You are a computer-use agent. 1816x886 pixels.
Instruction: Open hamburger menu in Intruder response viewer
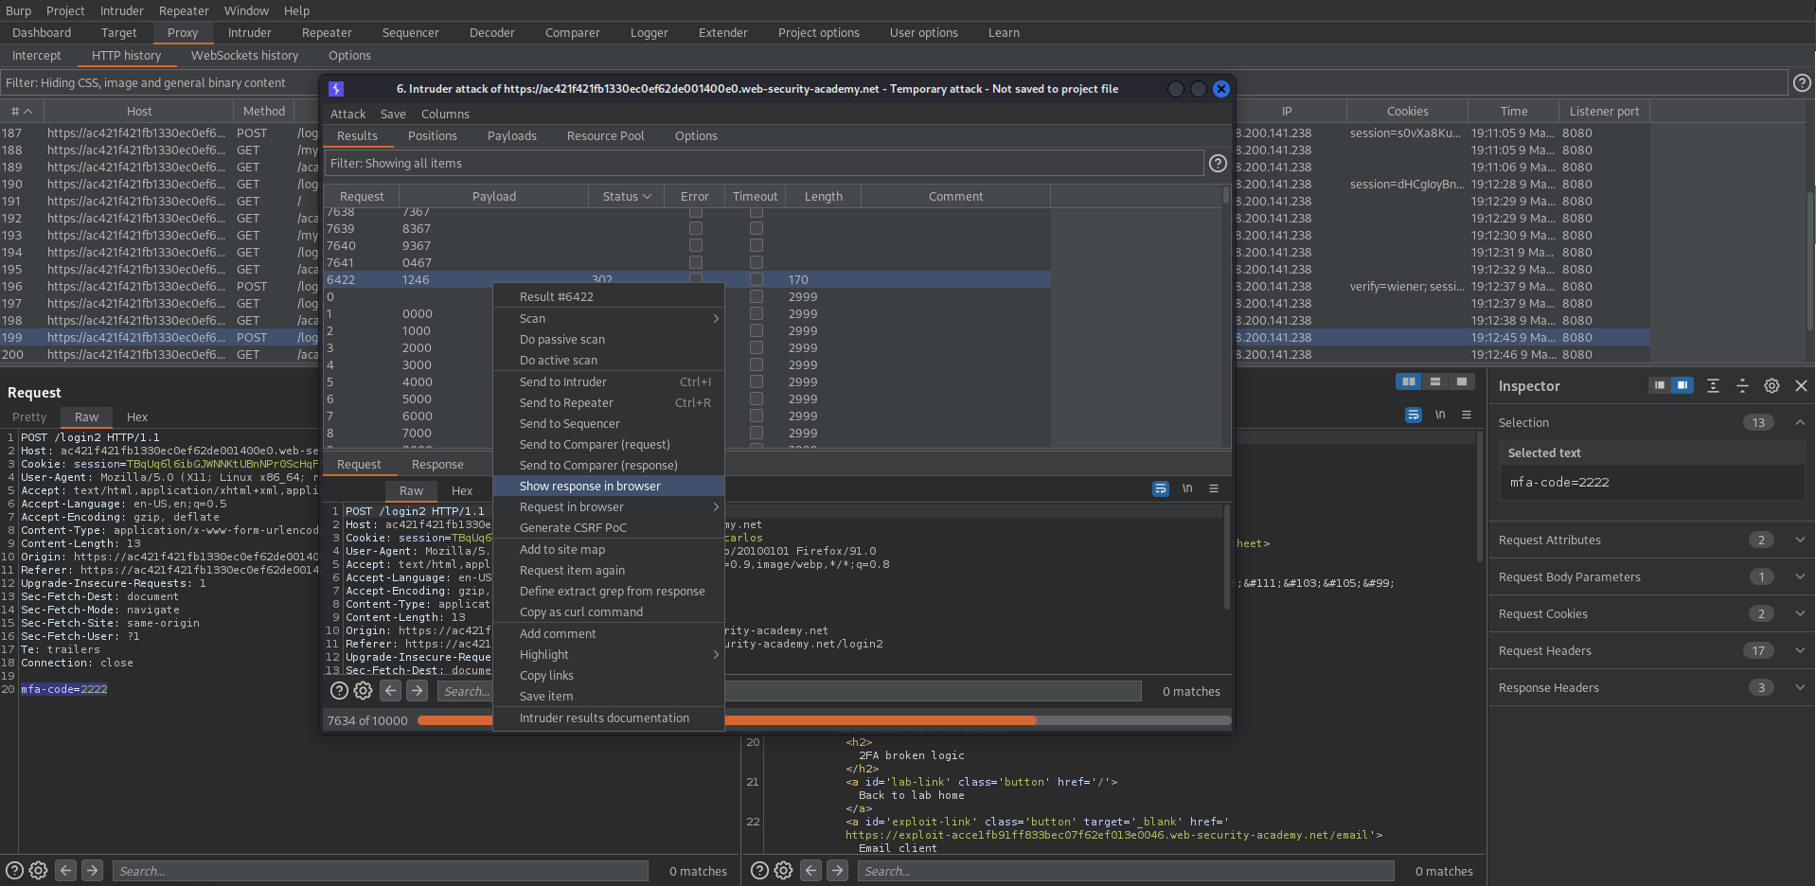1214,488
